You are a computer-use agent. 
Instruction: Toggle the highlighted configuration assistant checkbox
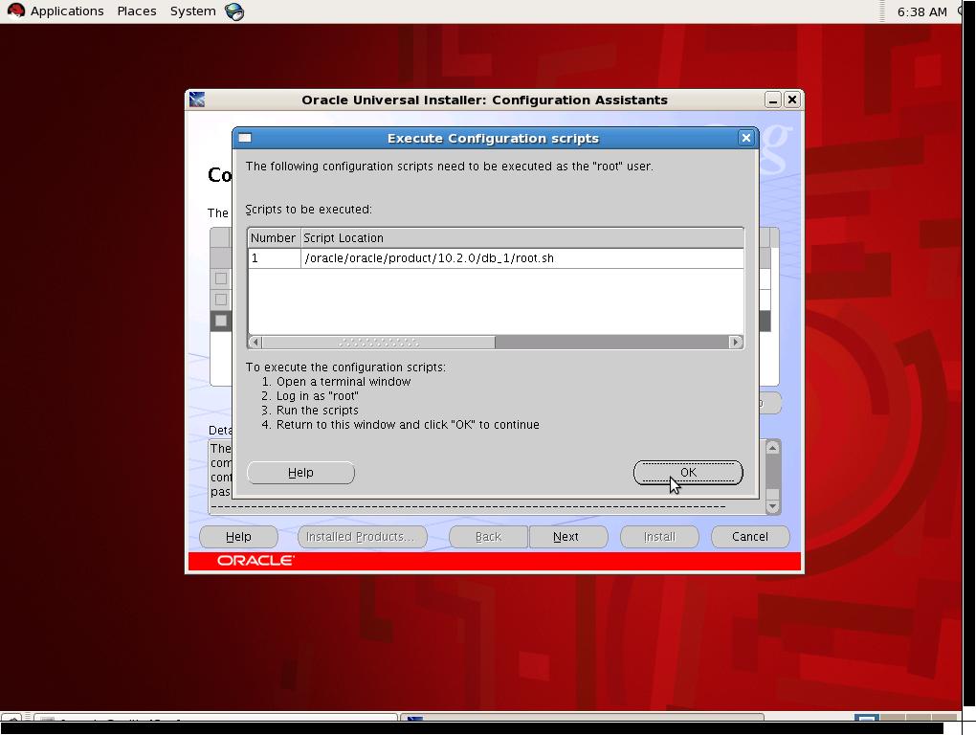click(221, 321)
